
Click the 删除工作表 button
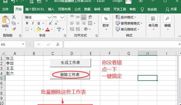tap(70, 75)
